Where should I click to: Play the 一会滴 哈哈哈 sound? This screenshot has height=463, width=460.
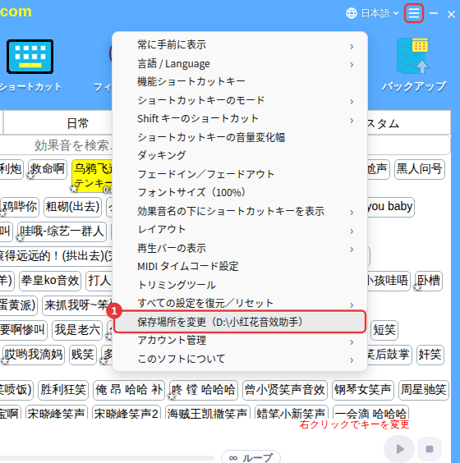pyautogui.click(x=370, y=412)
